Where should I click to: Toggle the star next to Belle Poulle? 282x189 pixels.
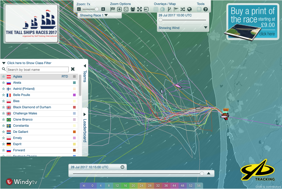[x=4, y=95]
